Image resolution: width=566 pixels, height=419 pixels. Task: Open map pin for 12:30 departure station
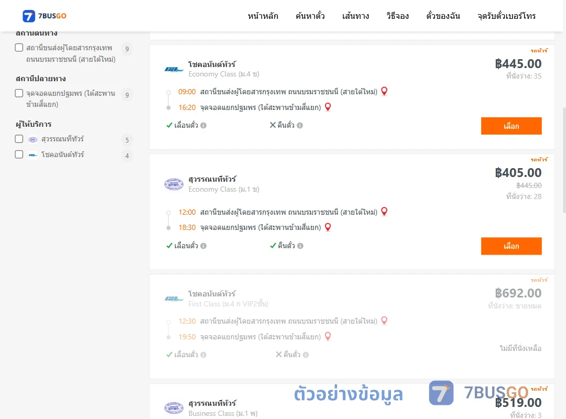coord(384,321)
